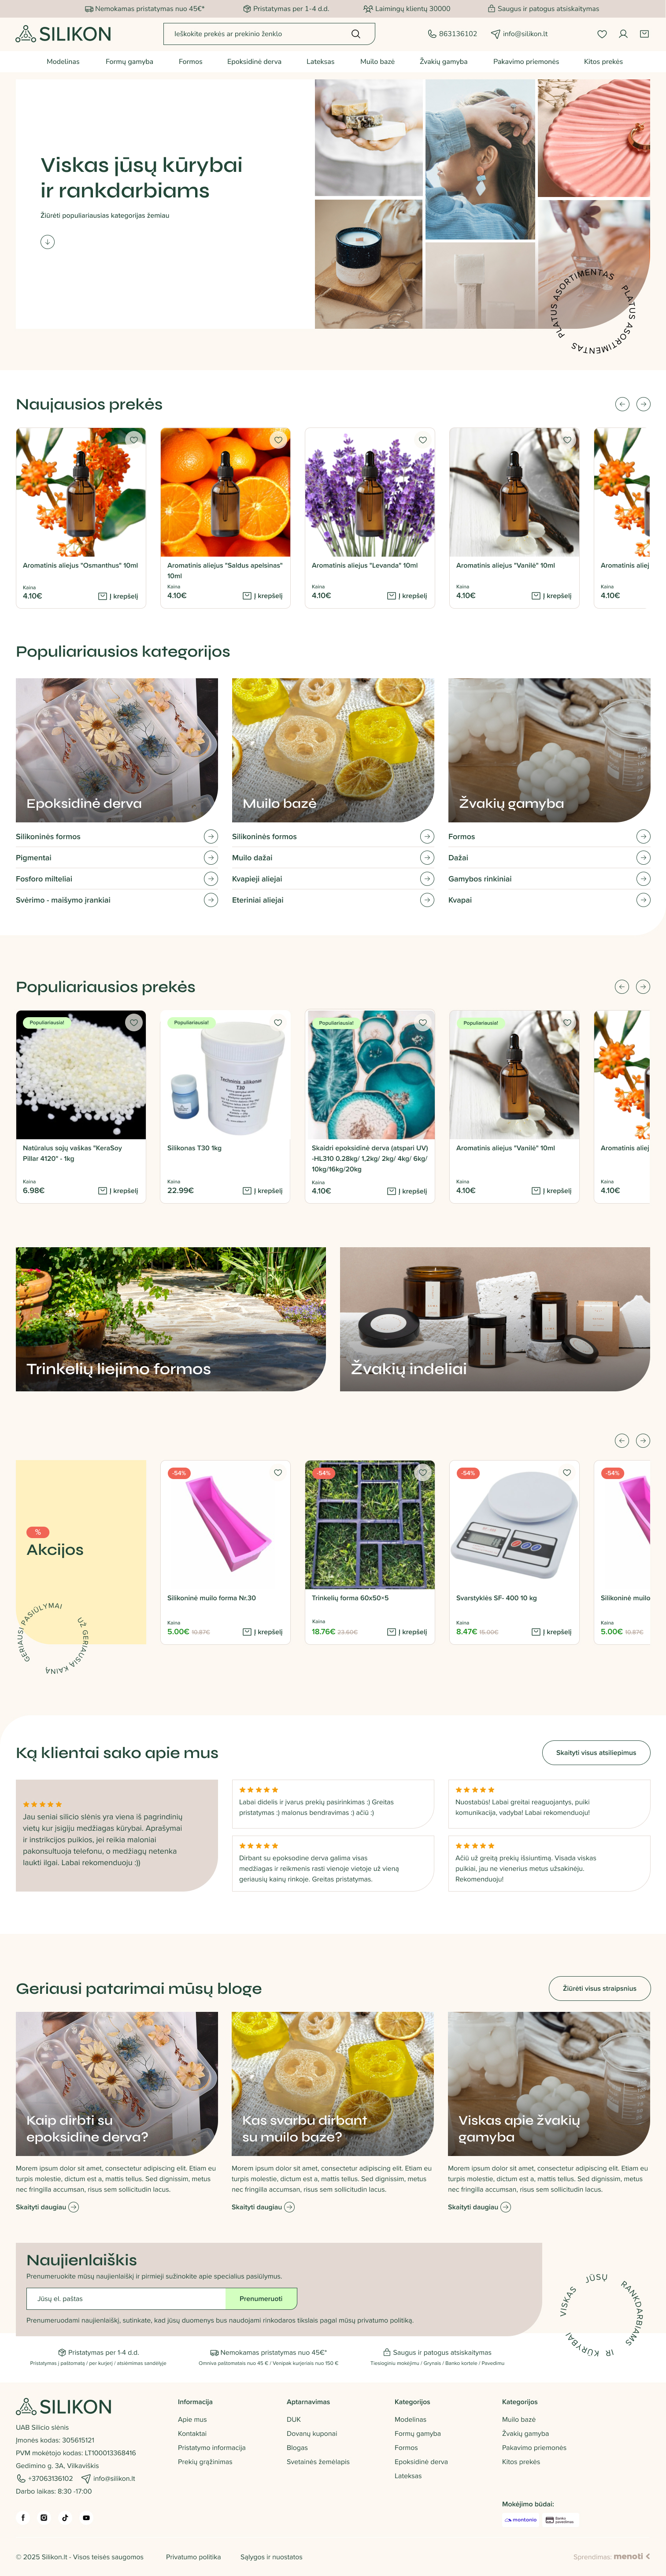
Task: Click the Facebook icon in the footer
Action: (x=23, y=2518)
